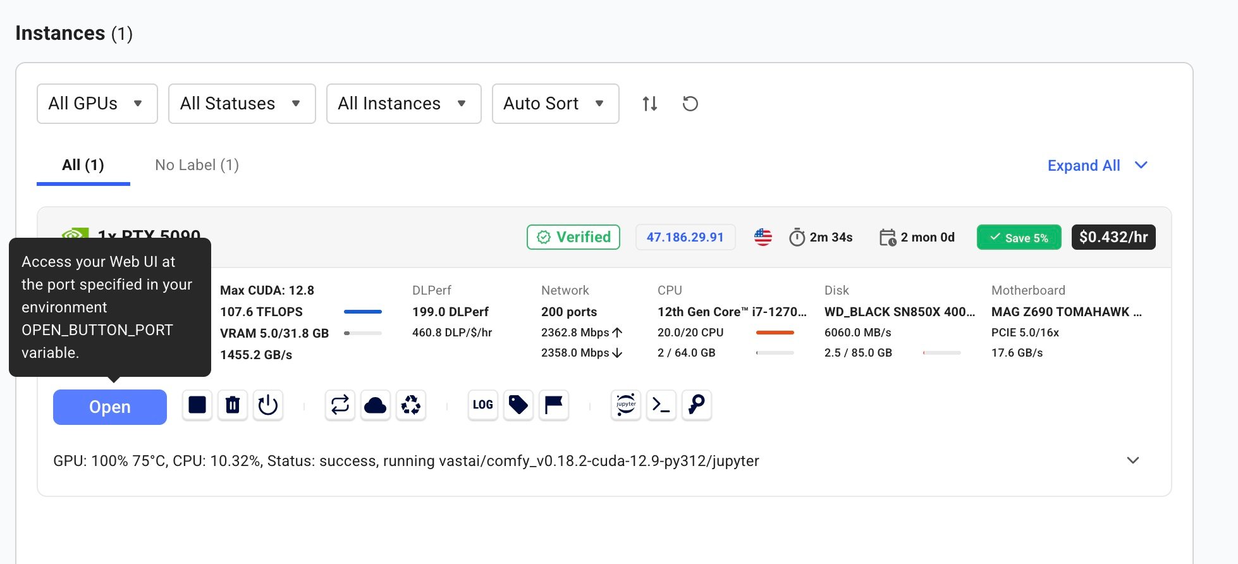The height and width of the screenshot is (564, 1238).
Task: Click the stopwatch uptime icon
Action: pos(797,237)
